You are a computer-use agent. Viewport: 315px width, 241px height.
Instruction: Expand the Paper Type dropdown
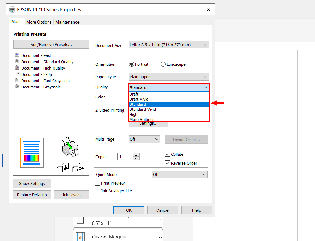[x=169, y=77]
